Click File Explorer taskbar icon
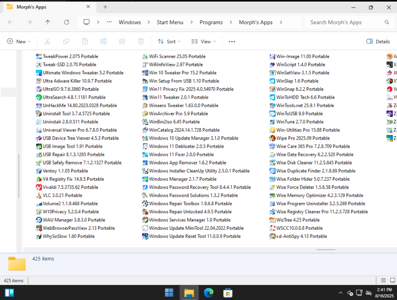The height and width of the screenshot is (300, 397). [189, 293]
